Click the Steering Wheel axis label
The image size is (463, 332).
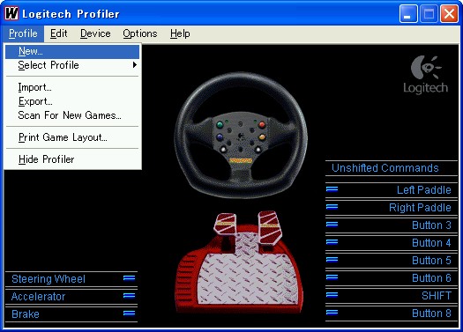tap(49, 279)
